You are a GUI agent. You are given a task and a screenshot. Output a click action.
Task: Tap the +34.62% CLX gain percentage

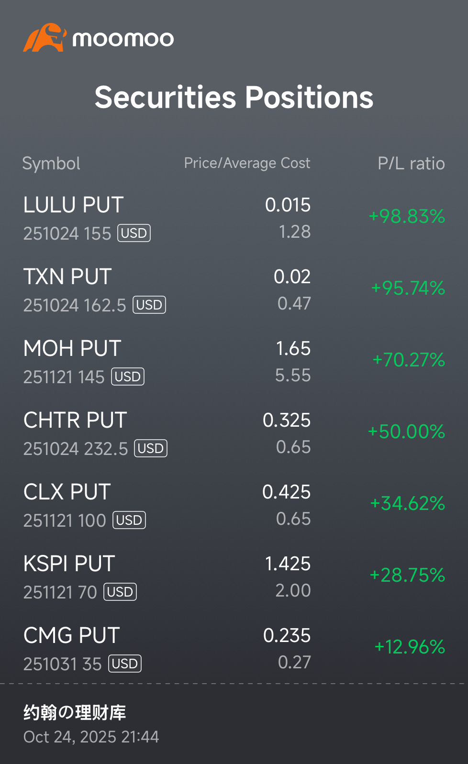[408, 503]
